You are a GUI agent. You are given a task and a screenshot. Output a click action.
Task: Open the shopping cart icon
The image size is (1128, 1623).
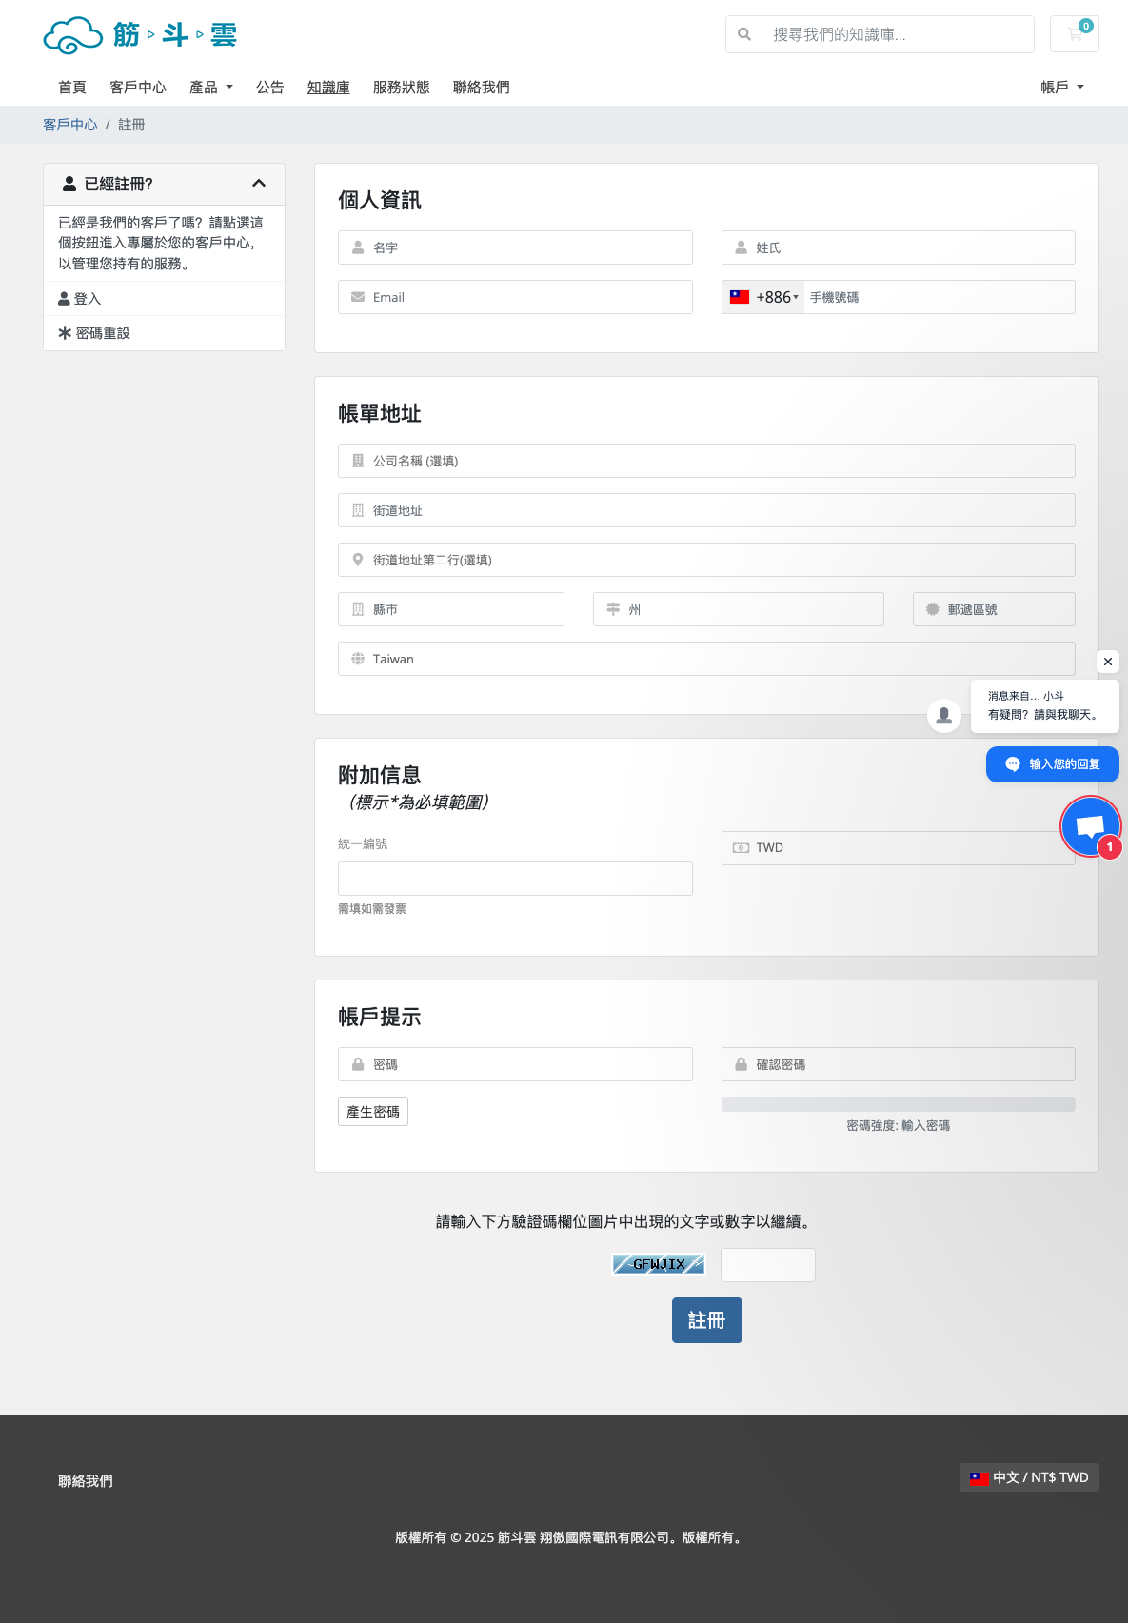[x=1074, y=34]
